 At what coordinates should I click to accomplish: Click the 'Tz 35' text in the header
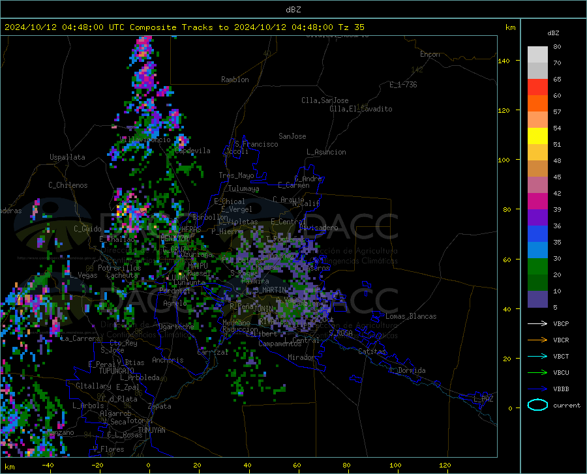[x=351, y=27]
